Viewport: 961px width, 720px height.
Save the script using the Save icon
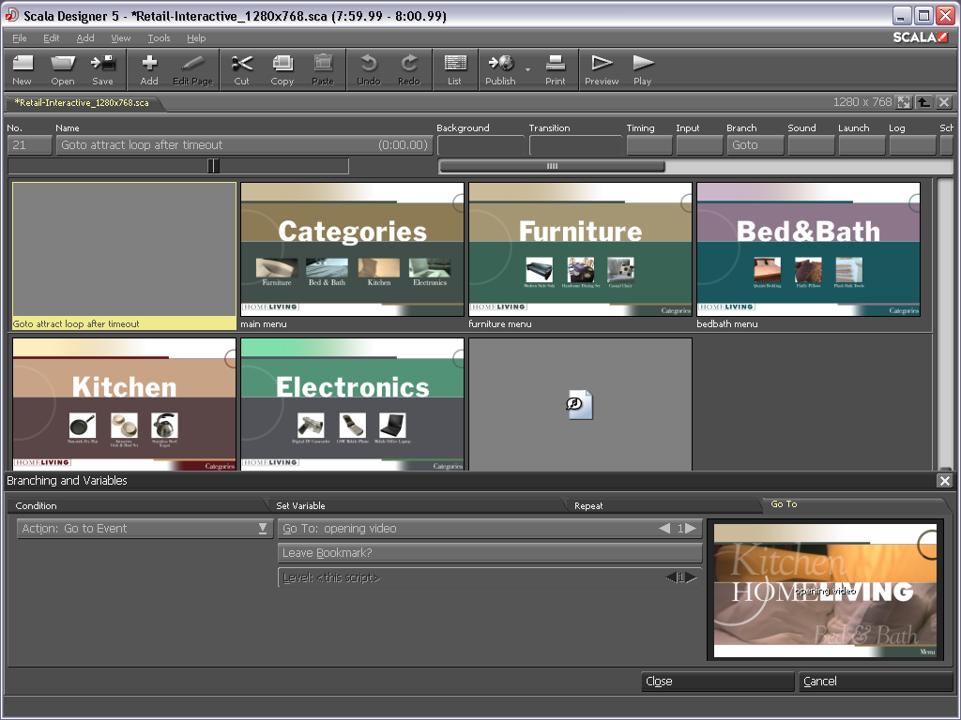pos(102,69)
